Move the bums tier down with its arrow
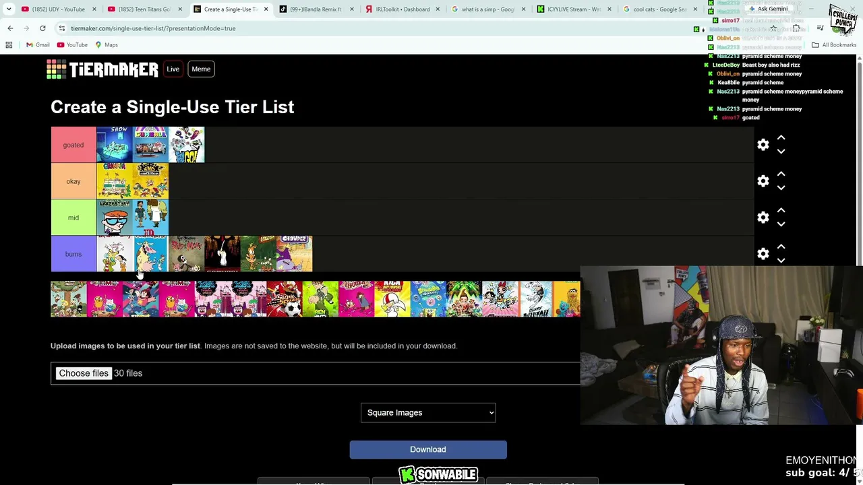863x485 pixels. pyautogui.click(x=781, y=261)
